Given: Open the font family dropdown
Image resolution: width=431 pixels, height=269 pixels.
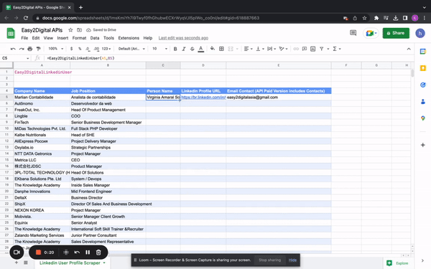Looking at the screenshot, I should [131, 49].
